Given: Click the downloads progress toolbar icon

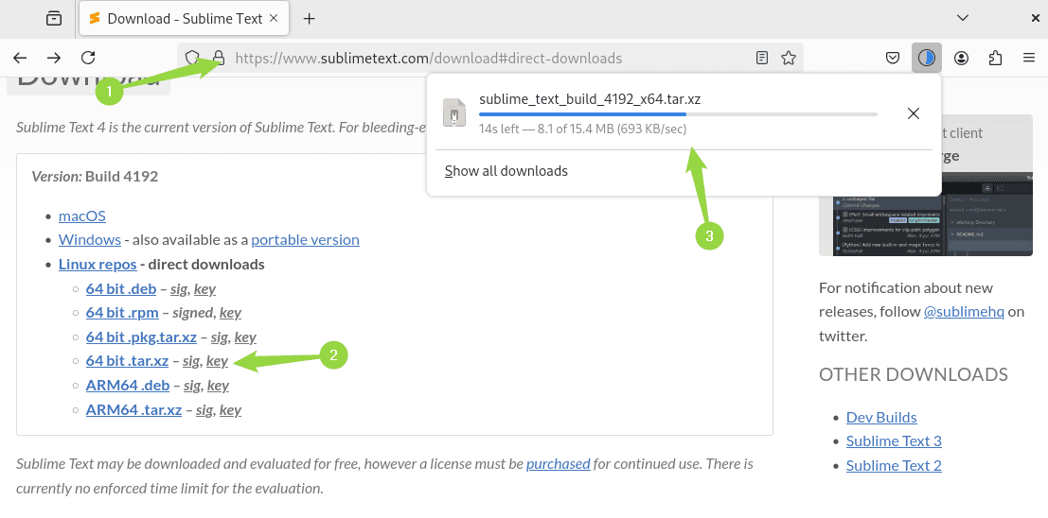Looking at the screenshot, I should (927, 58).
